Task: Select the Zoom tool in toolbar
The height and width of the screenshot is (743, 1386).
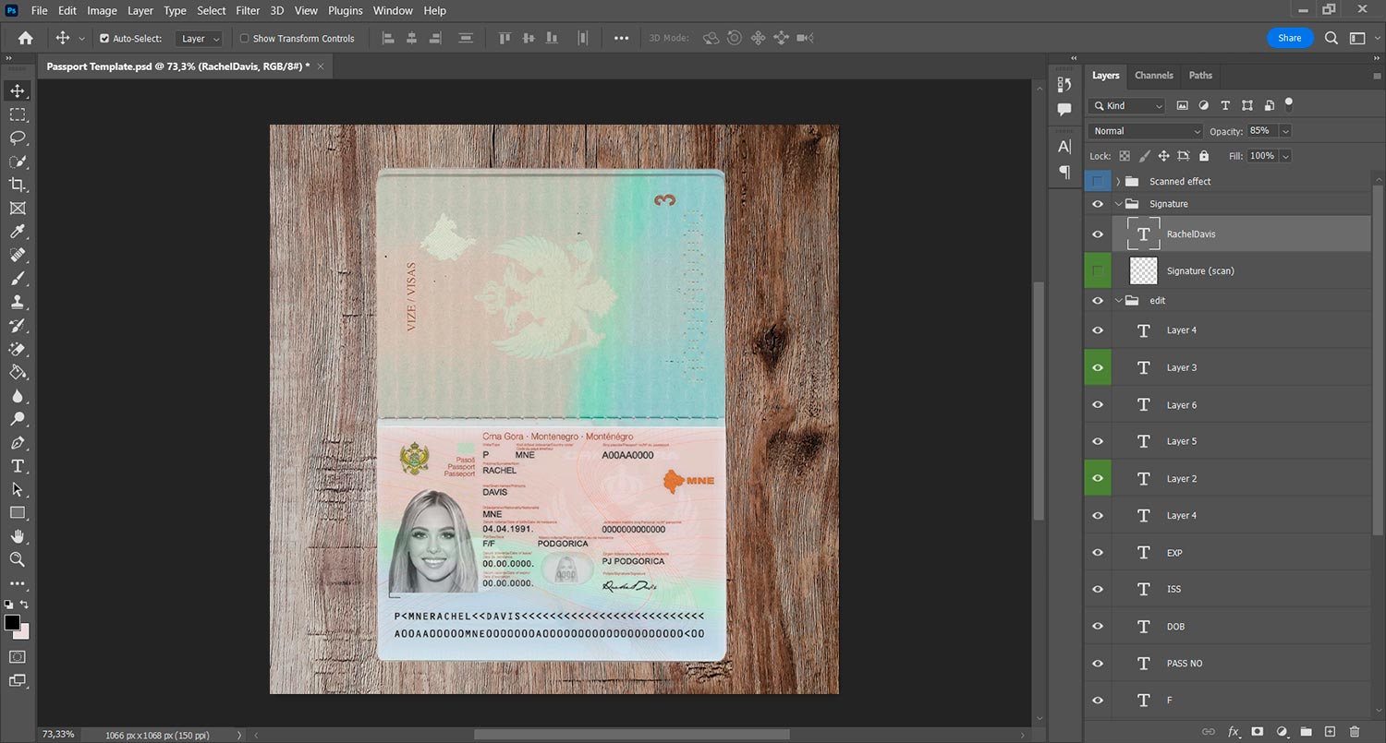Action: pyautogui.click(x=18, y=559)
